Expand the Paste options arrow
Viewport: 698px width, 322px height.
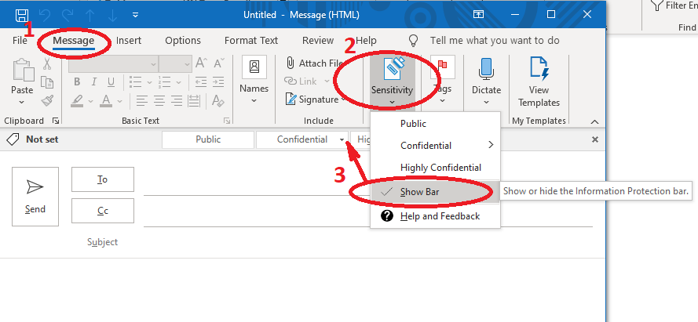22,102
